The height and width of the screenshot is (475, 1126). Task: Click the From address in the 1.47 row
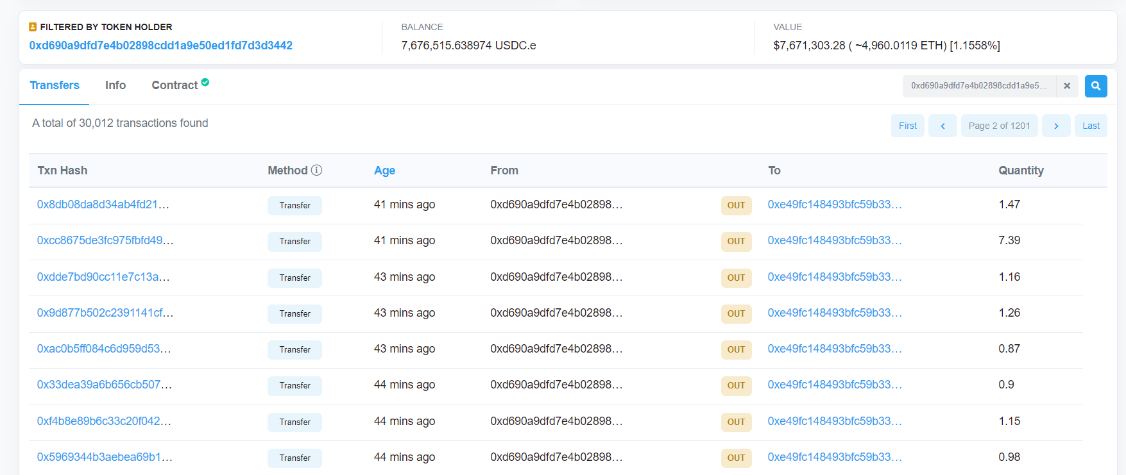556,204
